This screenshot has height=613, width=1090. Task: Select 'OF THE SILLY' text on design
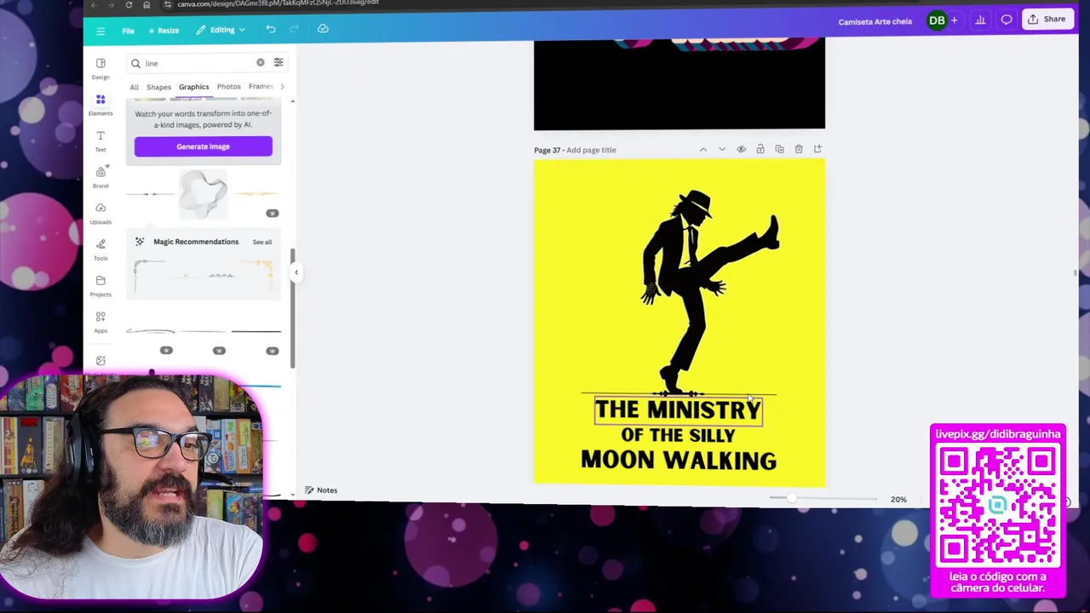coord(678,436)
